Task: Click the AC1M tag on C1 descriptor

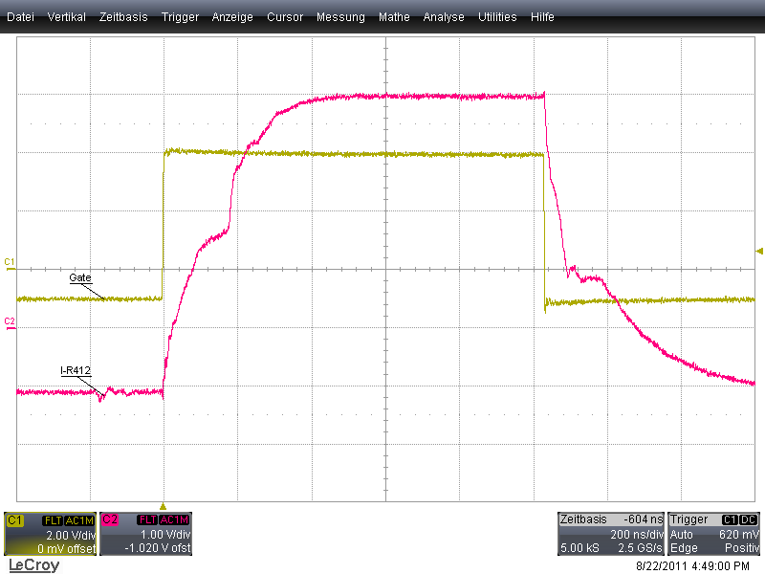Action: click(x=79, y=520)
